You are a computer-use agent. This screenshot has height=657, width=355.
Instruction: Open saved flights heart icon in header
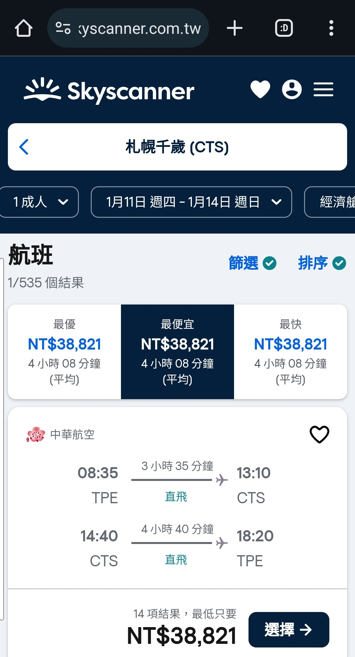click(260, 89)
